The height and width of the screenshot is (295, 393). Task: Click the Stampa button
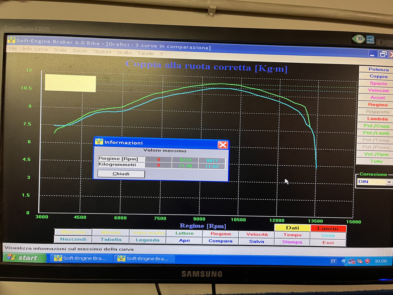[x=292, y=242]
